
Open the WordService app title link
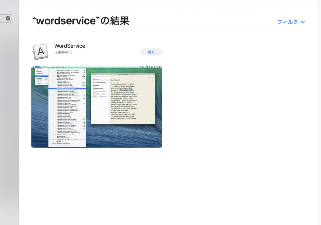pyautogui.click(x=70, y=46)
